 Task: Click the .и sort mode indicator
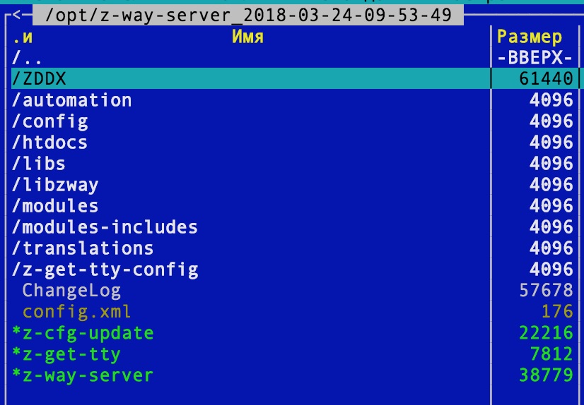(23, 37)
